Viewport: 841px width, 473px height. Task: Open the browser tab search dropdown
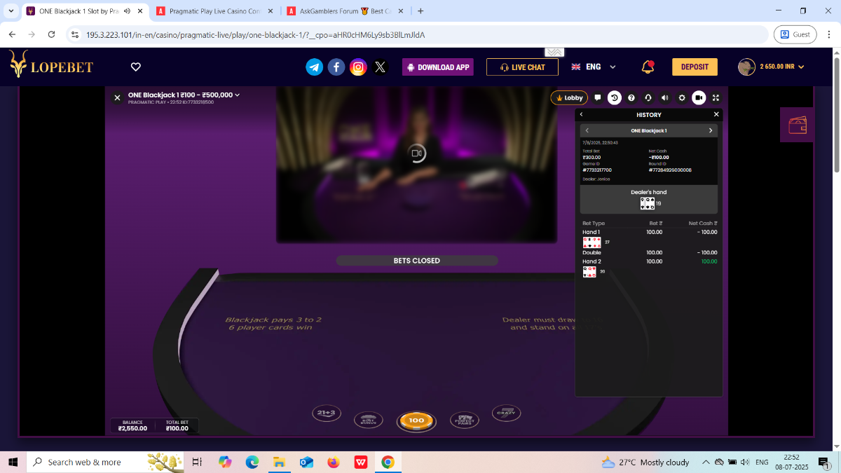pos(11,11)
